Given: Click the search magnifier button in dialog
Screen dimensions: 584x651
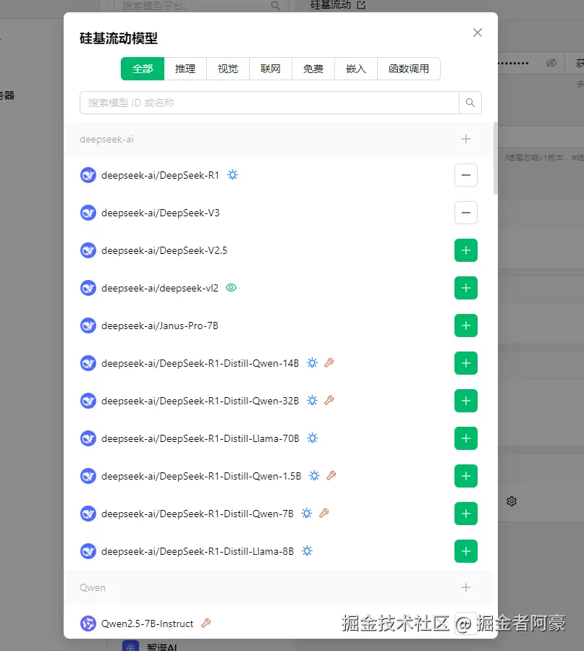Looking at the screenshot, I should coord(470,103).
